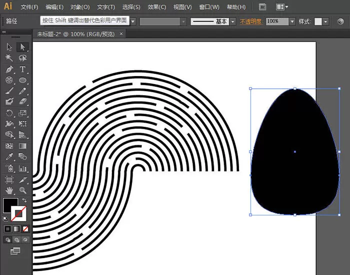Select the Perspective Grid tool

tap(22, 135)
